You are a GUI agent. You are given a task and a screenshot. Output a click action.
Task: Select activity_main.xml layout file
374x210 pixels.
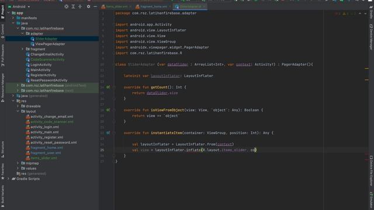[x=44, y=132]
